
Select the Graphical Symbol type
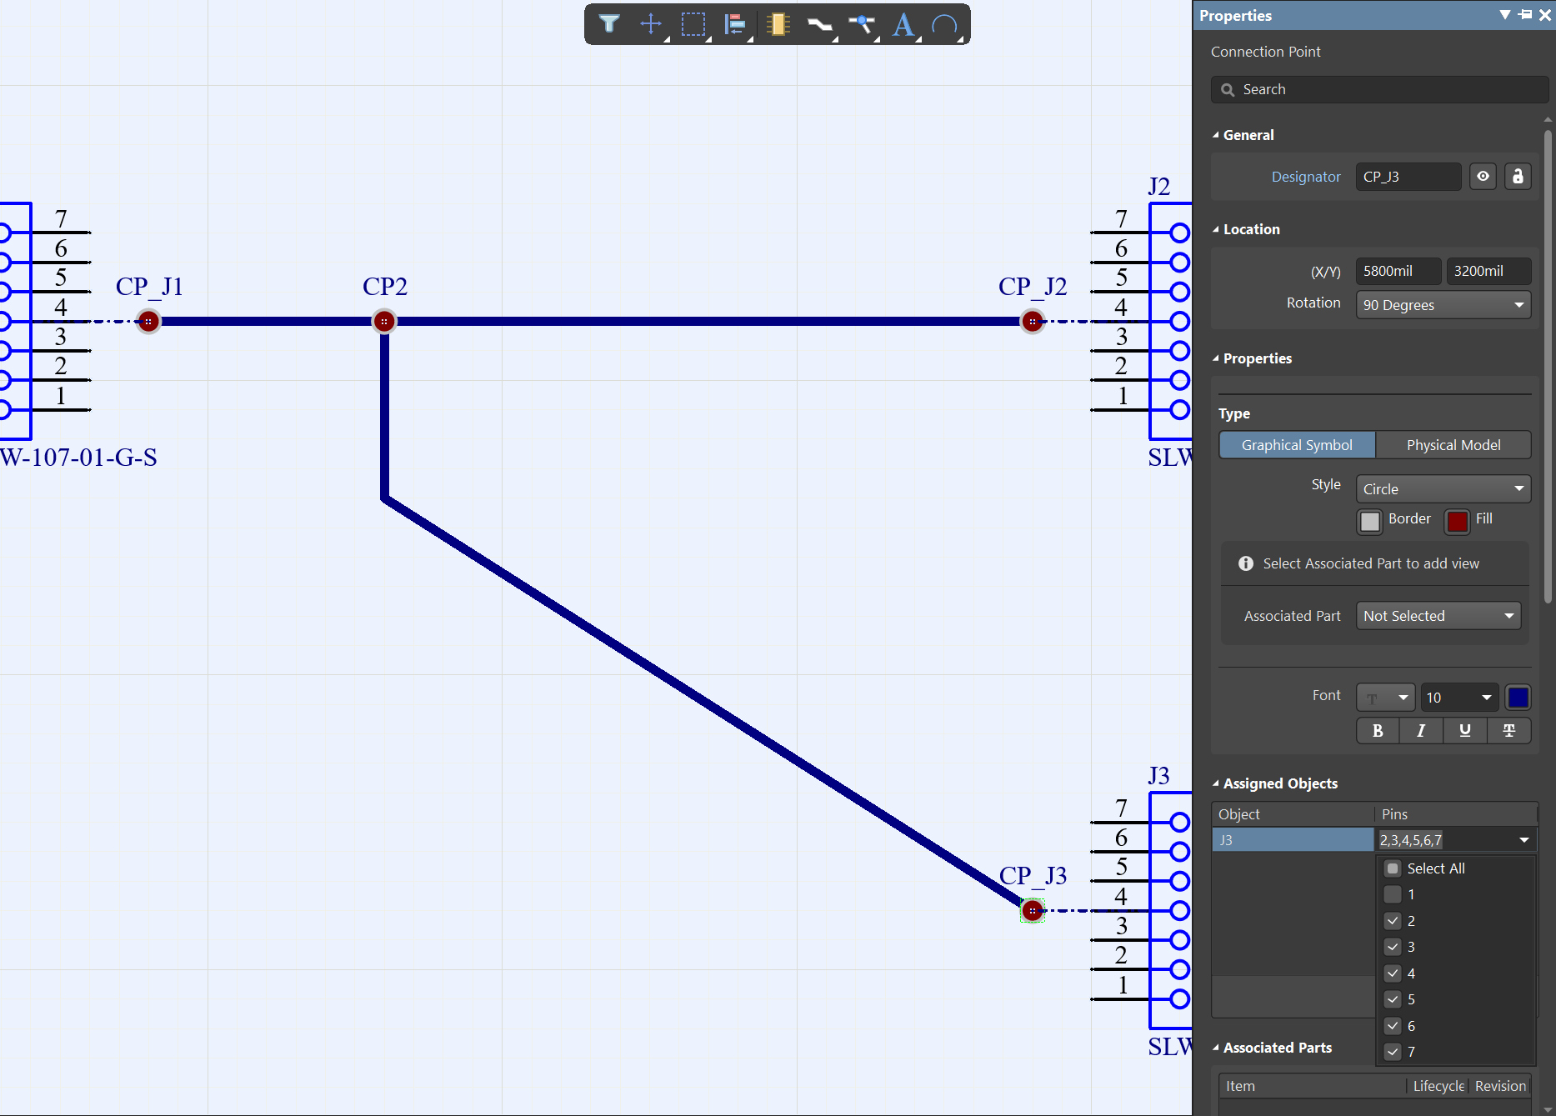tap(1297, 445)
